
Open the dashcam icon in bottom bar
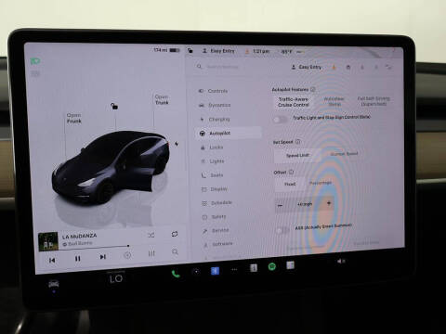coord(196,272)
